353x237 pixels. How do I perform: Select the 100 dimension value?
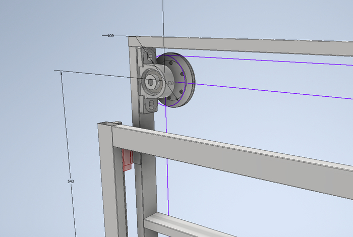point(110,36)
